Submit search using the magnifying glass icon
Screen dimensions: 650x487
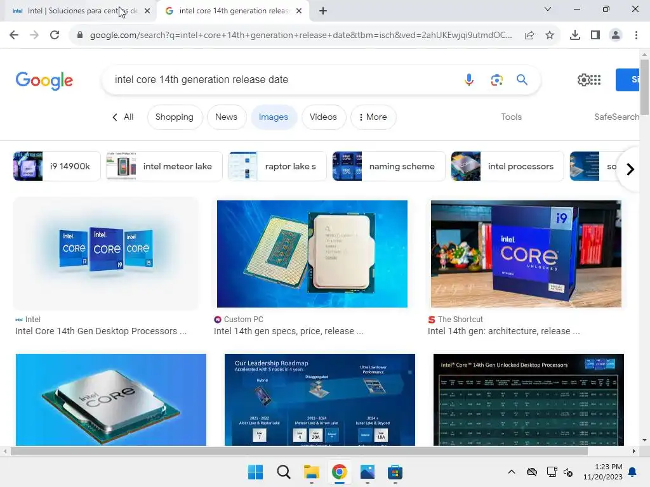pyautogui.click(x=522, y=79)
